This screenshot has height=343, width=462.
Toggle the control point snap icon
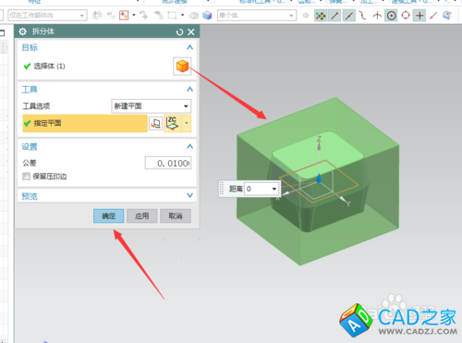[x=362, y=16]
